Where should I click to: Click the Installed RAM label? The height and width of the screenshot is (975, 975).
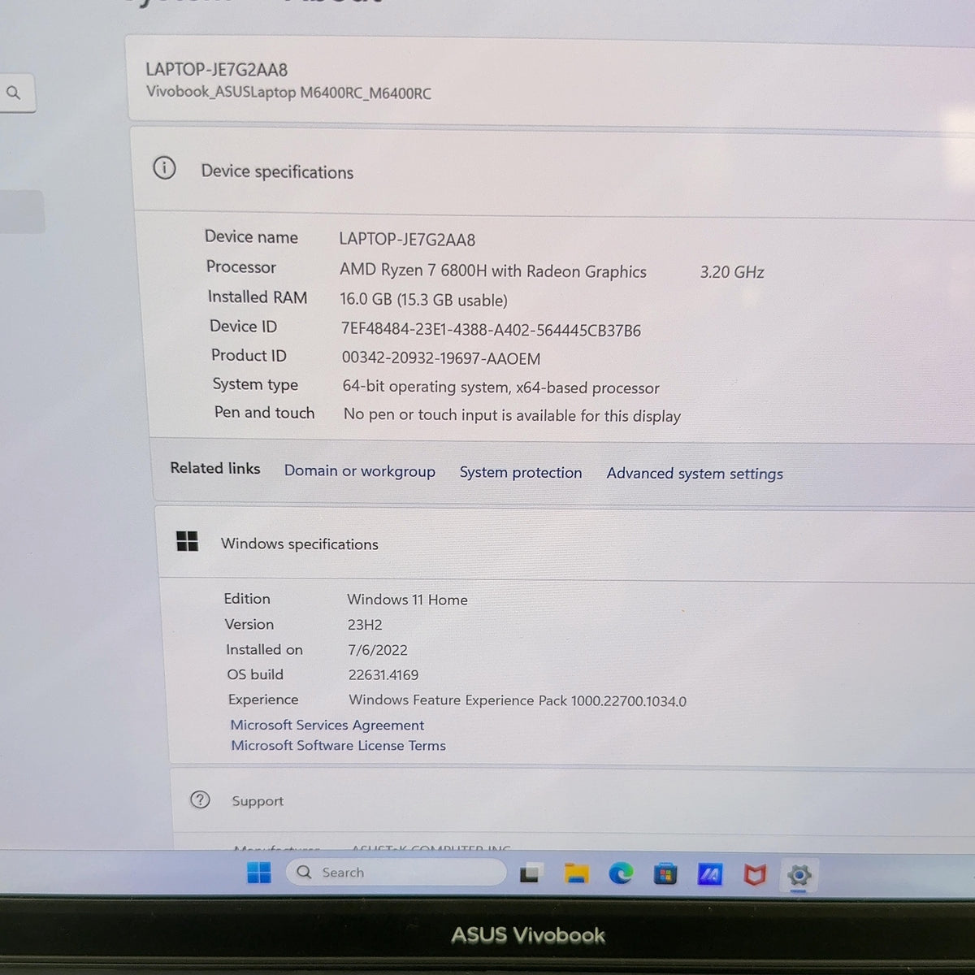pyautogui.click(x=258, y=297)
